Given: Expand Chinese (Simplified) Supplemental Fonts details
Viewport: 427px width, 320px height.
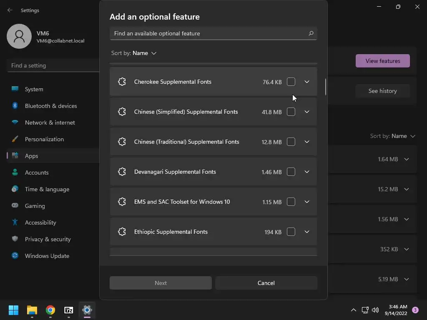Looking at the screenshot, I should tap(307, 112).
